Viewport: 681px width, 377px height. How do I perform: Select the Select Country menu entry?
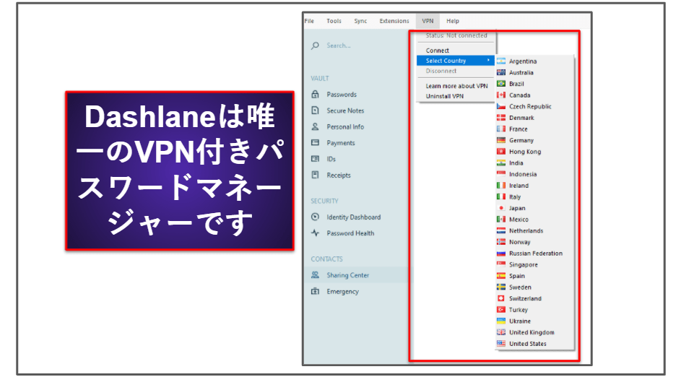tap(456, 61)
